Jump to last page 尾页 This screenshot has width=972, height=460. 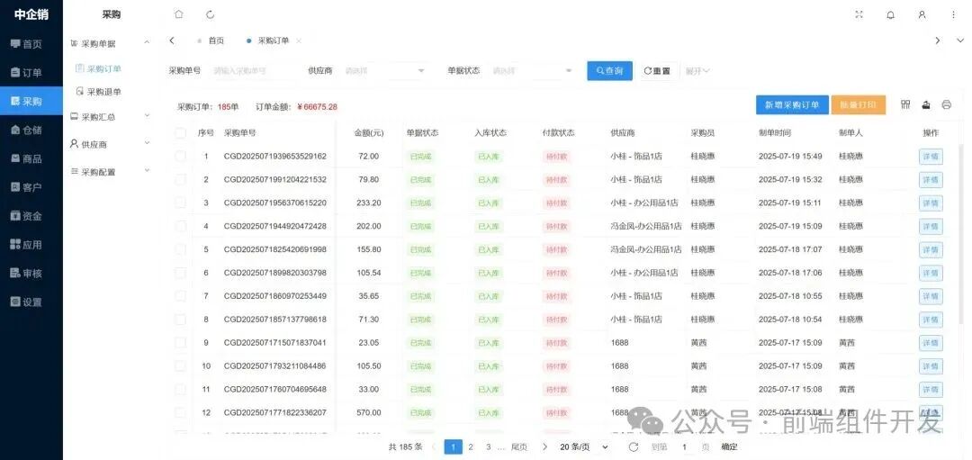click(519, 446)
